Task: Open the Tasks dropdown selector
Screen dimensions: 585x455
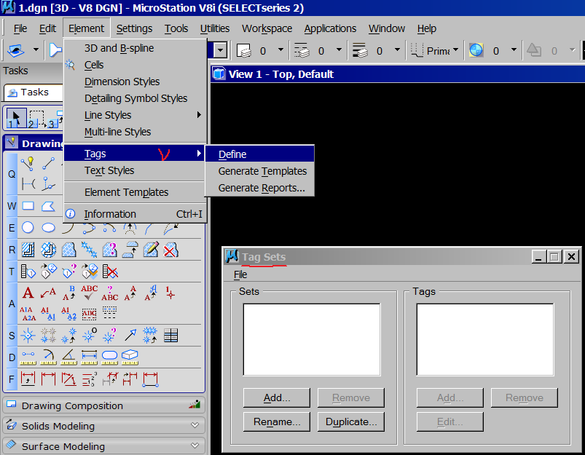Action: [x=34, y=92]
